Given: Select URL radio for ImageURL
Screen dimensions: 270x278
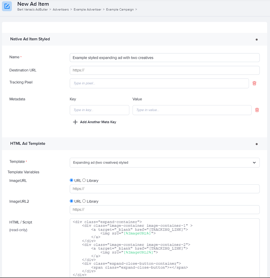Looking at the screenshot, I should point(71,180).
